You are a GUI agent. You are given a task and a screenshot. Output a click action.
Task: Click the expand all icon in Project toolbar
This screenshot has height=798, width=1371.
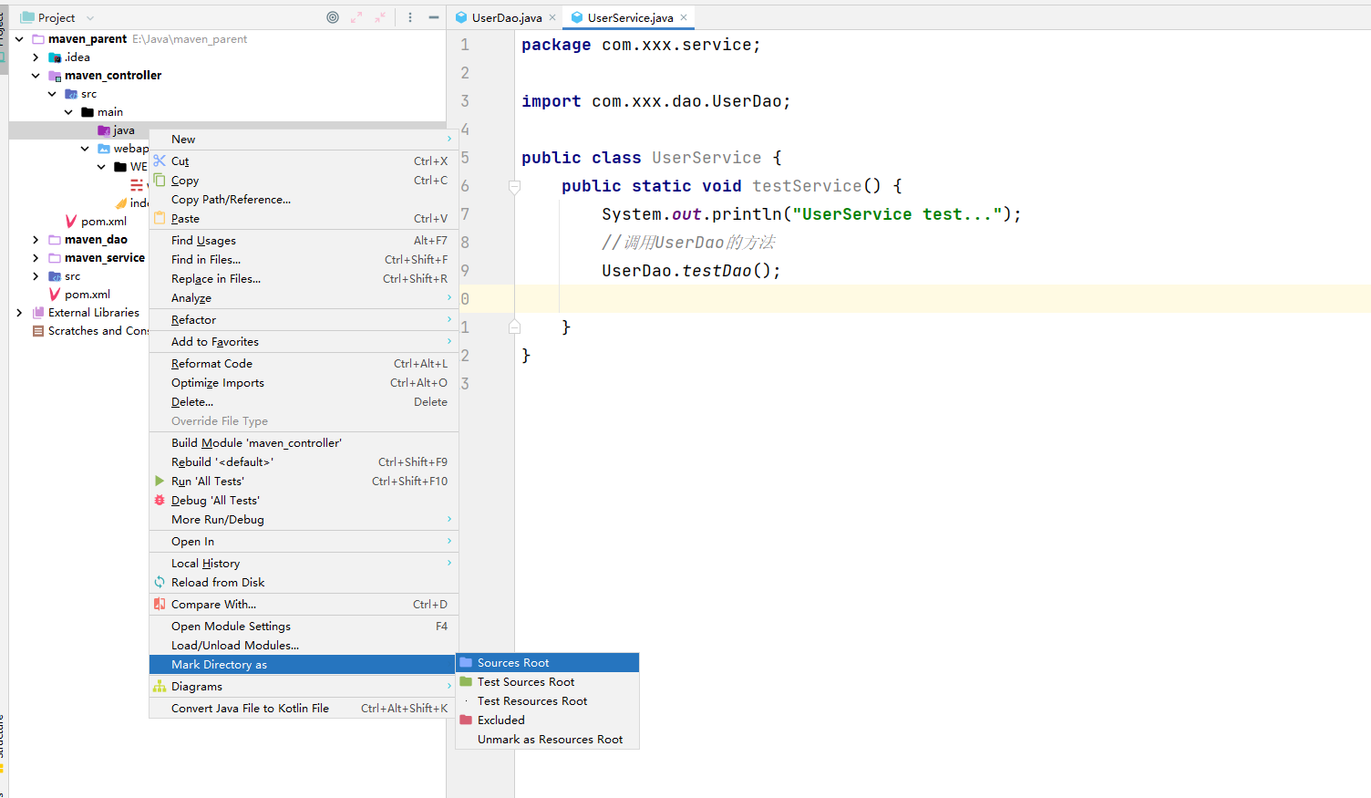(x=356, y=17)
